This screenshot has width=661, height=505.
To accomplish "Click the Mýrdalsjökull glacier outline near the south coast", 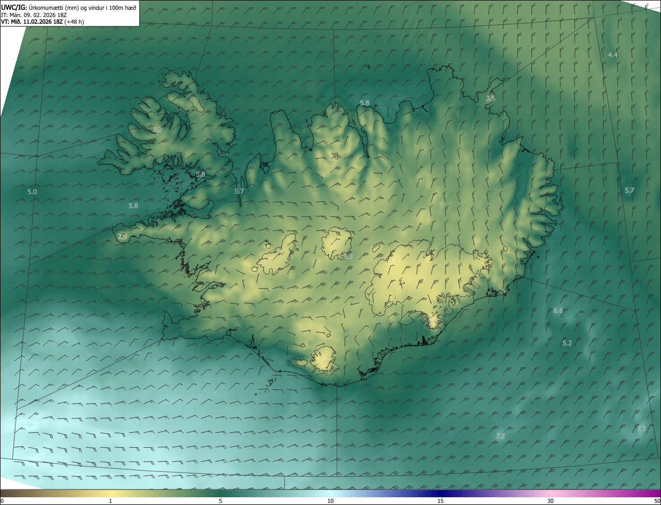I will 324,360.
